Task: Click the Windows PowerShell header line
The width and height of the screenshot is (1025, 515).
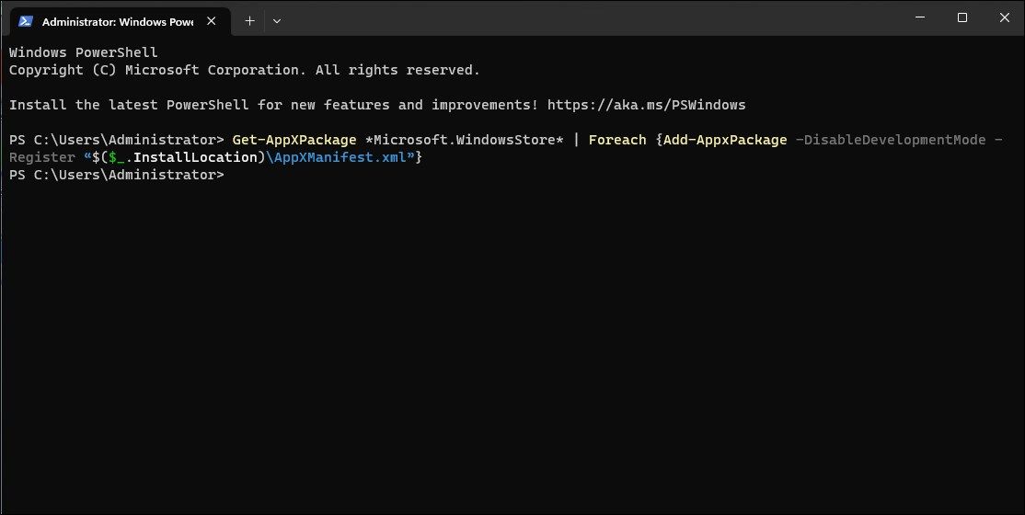Action: click(x=83, y=52)
